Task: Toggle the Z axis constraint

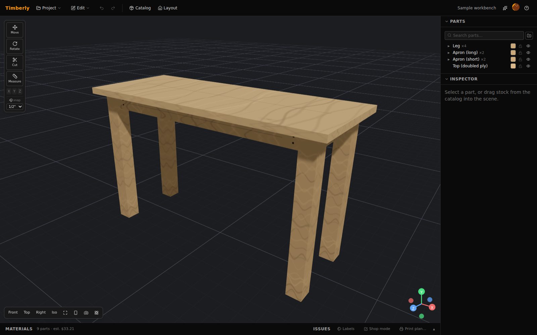Action: pos(20,91)
